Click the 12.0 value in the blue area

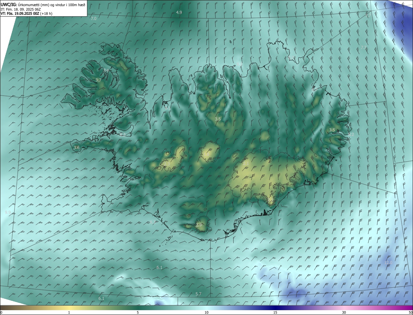point(388,263)
